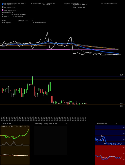125x165 pixels.
Task: Select the 'Day Vol: 0 M' text
Action: tap(78, 7)
